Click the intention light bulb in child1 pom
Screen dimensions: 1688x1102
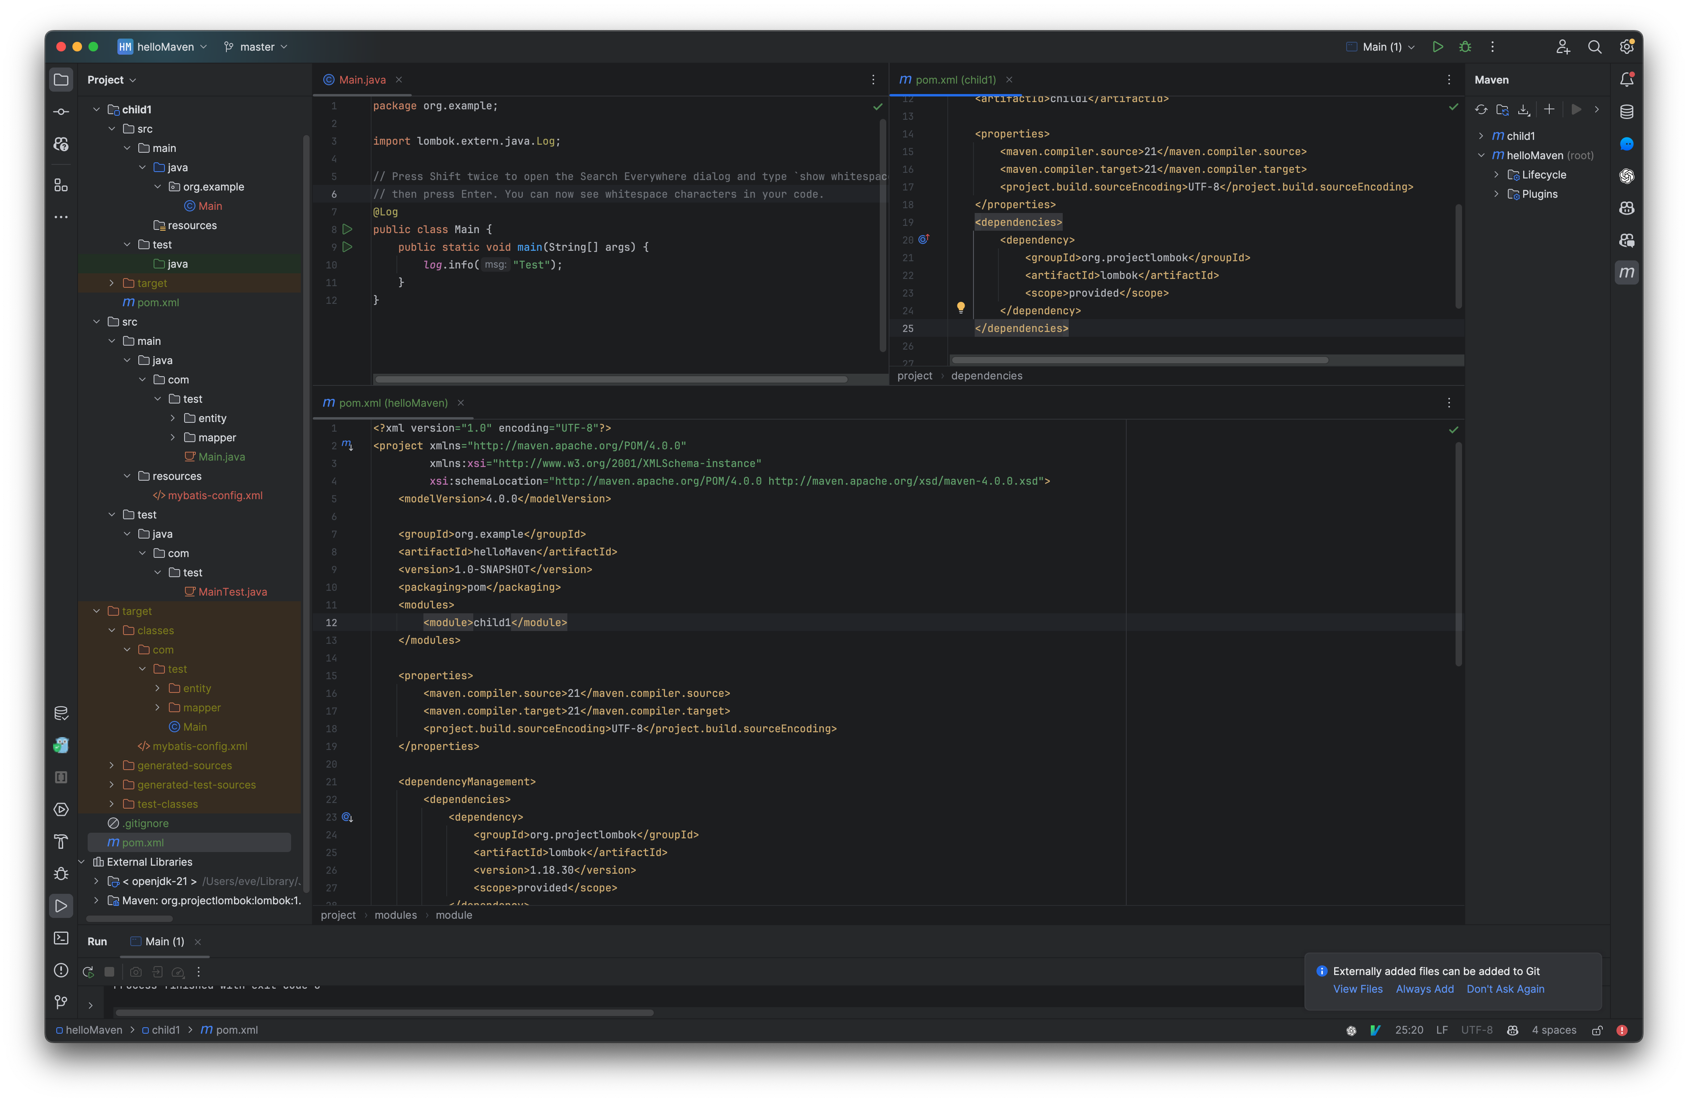coord(961,307)
